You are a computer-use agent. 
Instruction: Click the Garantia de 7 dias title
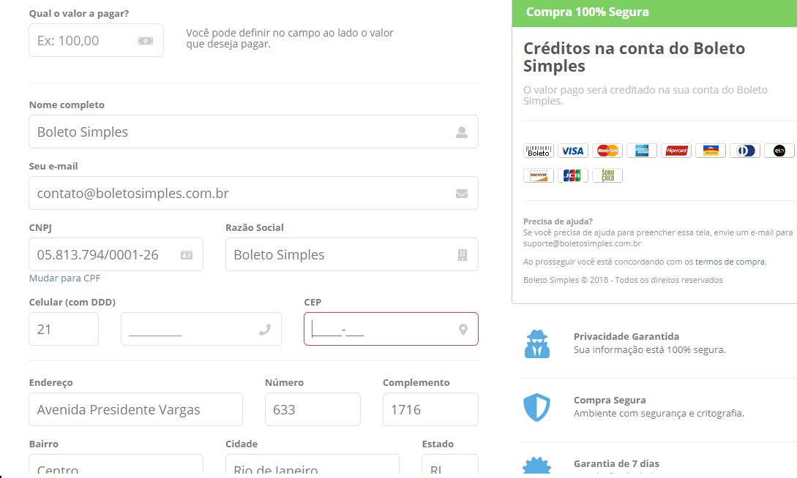click(616, 464)
